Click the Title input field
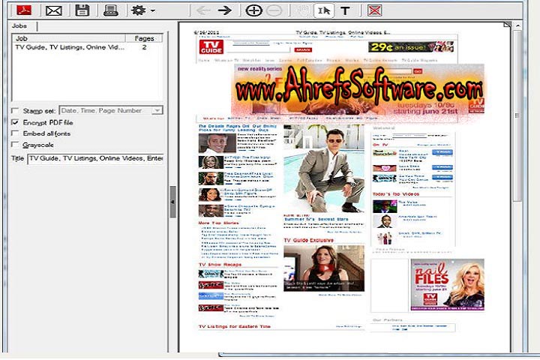540x360 pixels. pos(95,158)
